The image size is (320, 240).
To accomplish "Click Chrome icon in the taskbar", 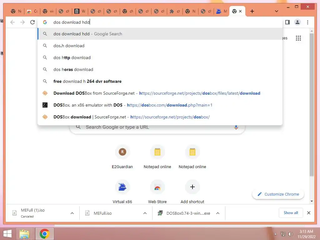I will [44, 234].
